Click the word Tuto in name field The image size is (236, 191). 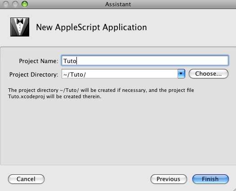click(70, 61)
